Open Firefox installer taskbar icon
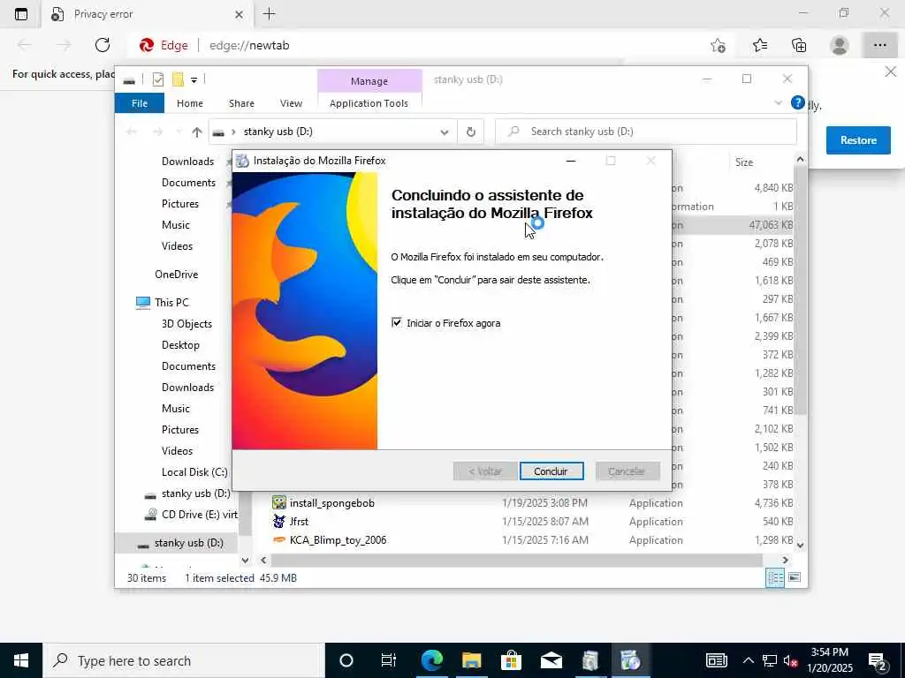 pyautogui.click(x=630, y=660)
